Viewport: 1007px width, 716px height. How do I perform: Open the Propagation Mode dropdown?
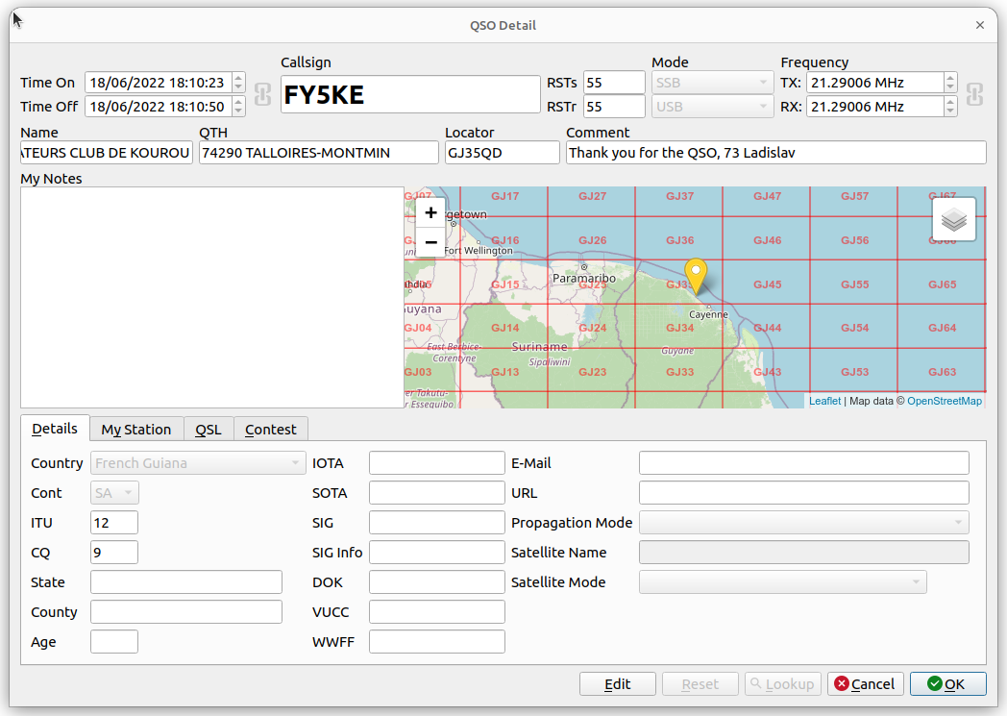click(803, 523)
